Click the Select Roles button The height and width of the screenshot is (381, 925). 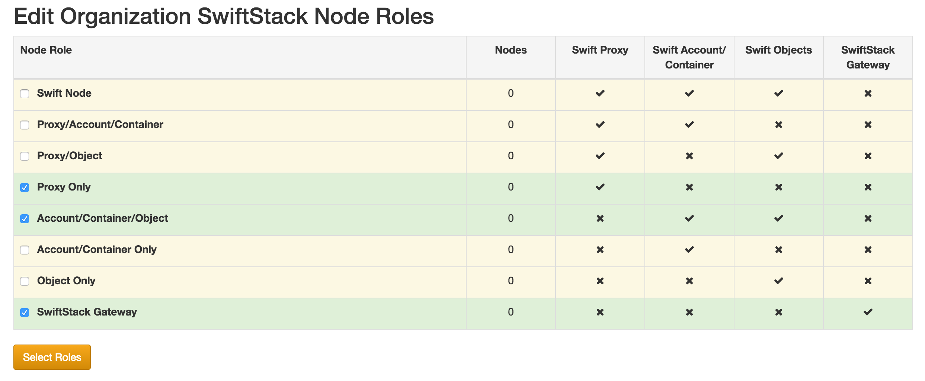click(x=52, y=357)
